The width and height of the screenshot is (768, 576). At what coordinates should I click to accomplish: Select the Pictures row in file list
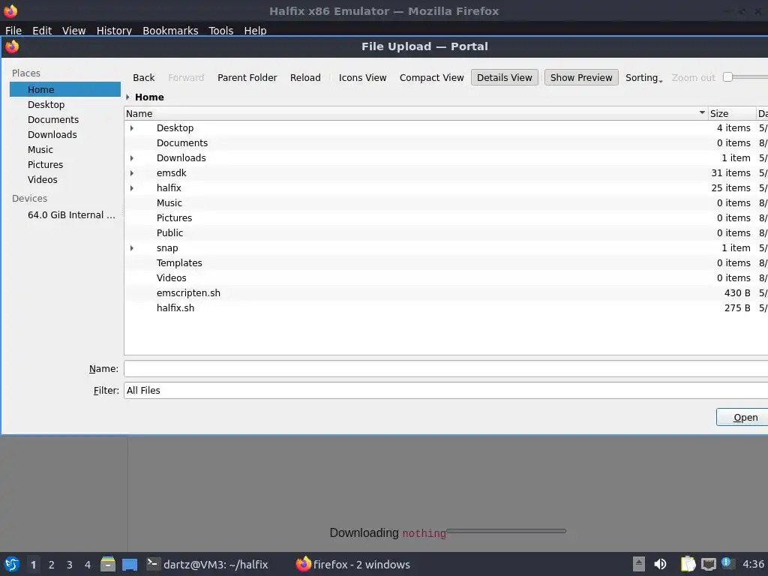click(x=445, y=218)
